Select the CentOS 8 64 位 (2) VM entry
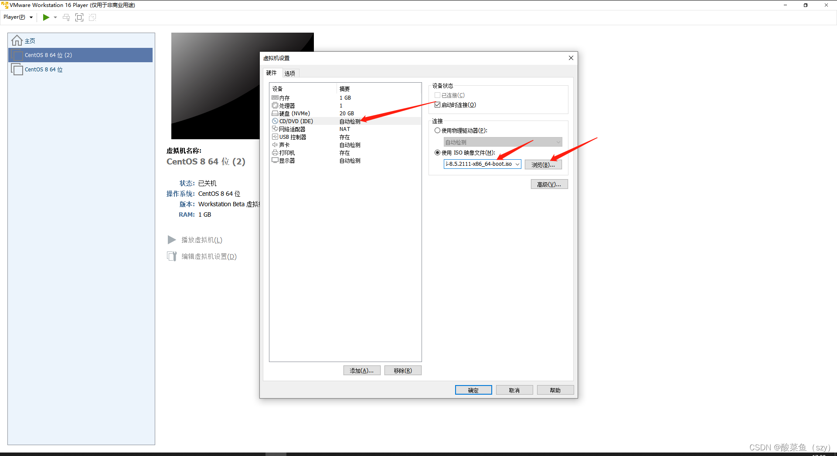 pos(80,55)
